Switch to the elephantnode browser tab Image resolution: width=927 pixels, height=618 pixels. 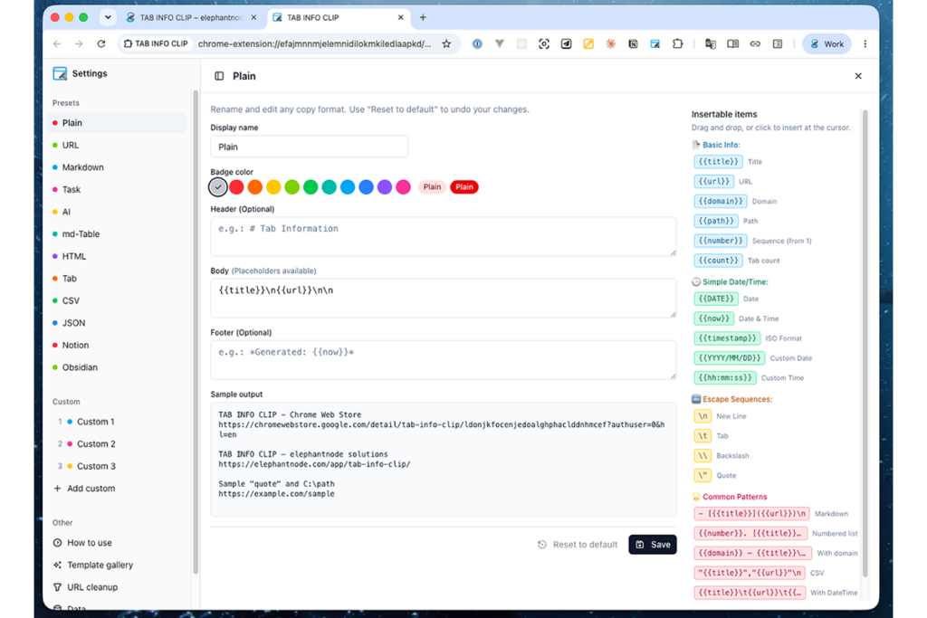click(191, 18)
